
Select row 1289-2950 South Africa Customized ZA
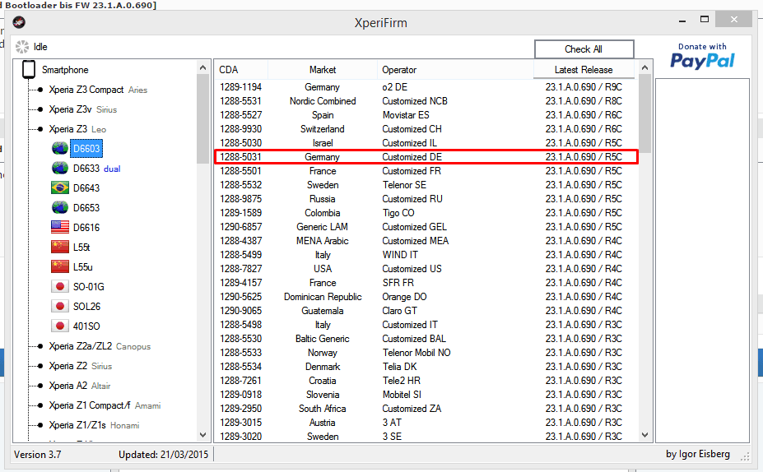426,409
